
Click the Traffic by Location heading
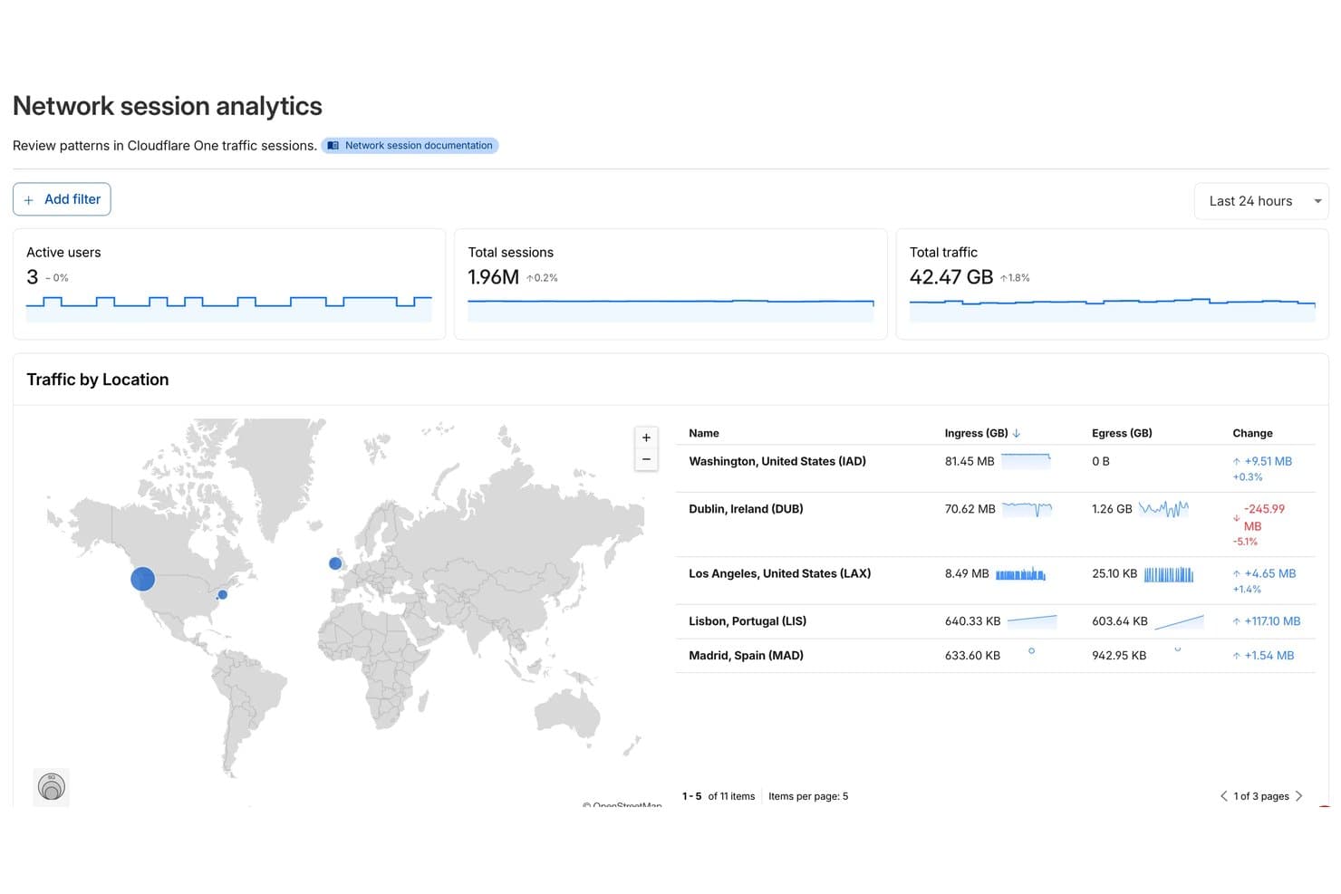[98, 380]
